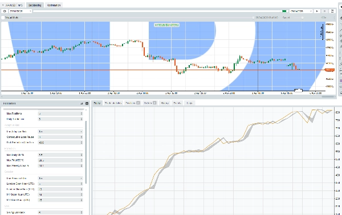Click the Parameters panel vertical scrollbar
Image resolution: width=342 pixels, height=215 pixels.
[86, 152]
